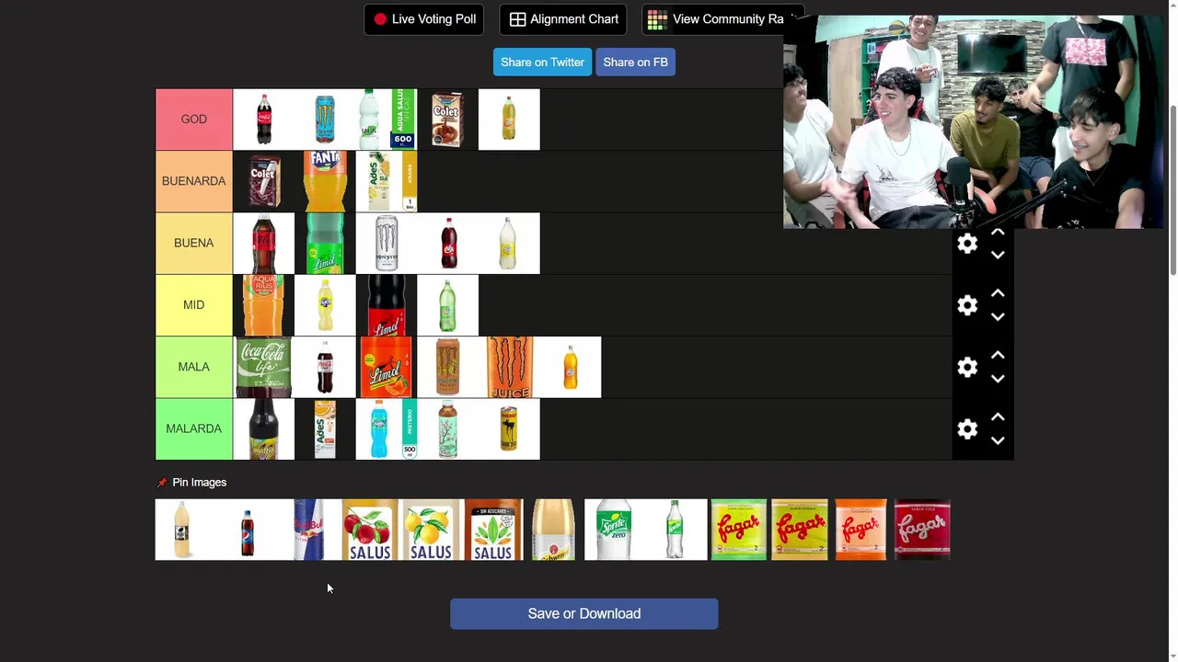Click the MALARDA tier label

click(x=194, y=428)
